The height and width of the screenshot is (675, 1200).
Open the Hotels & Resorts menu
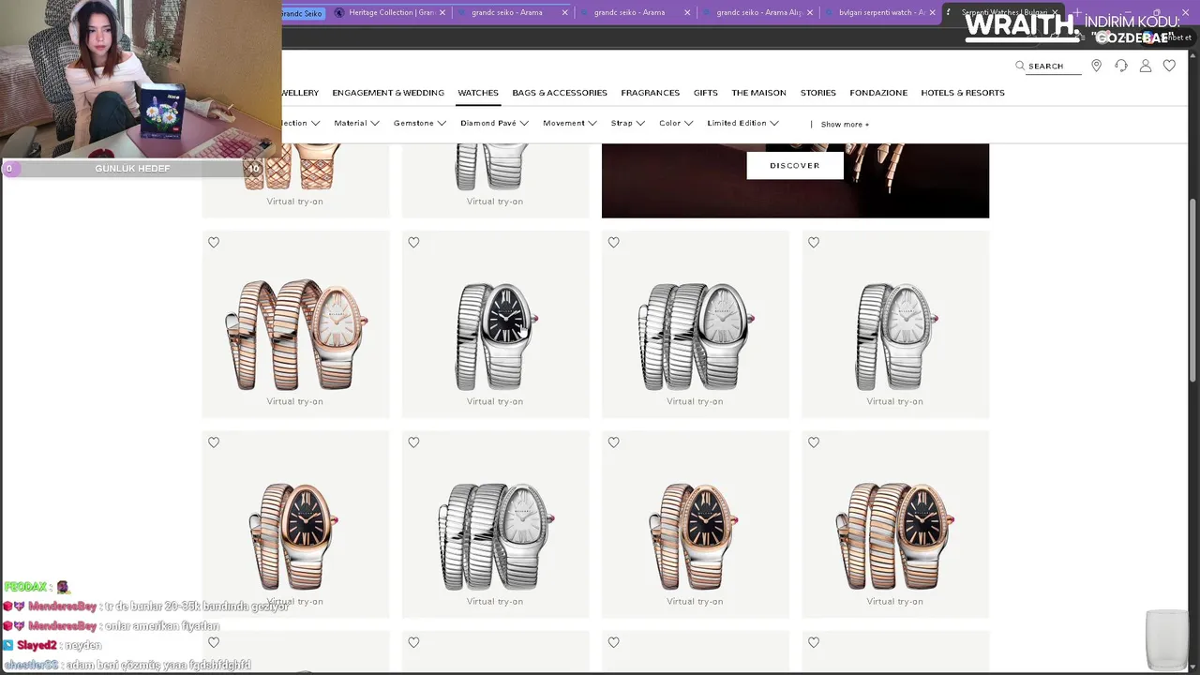point(963,93)
